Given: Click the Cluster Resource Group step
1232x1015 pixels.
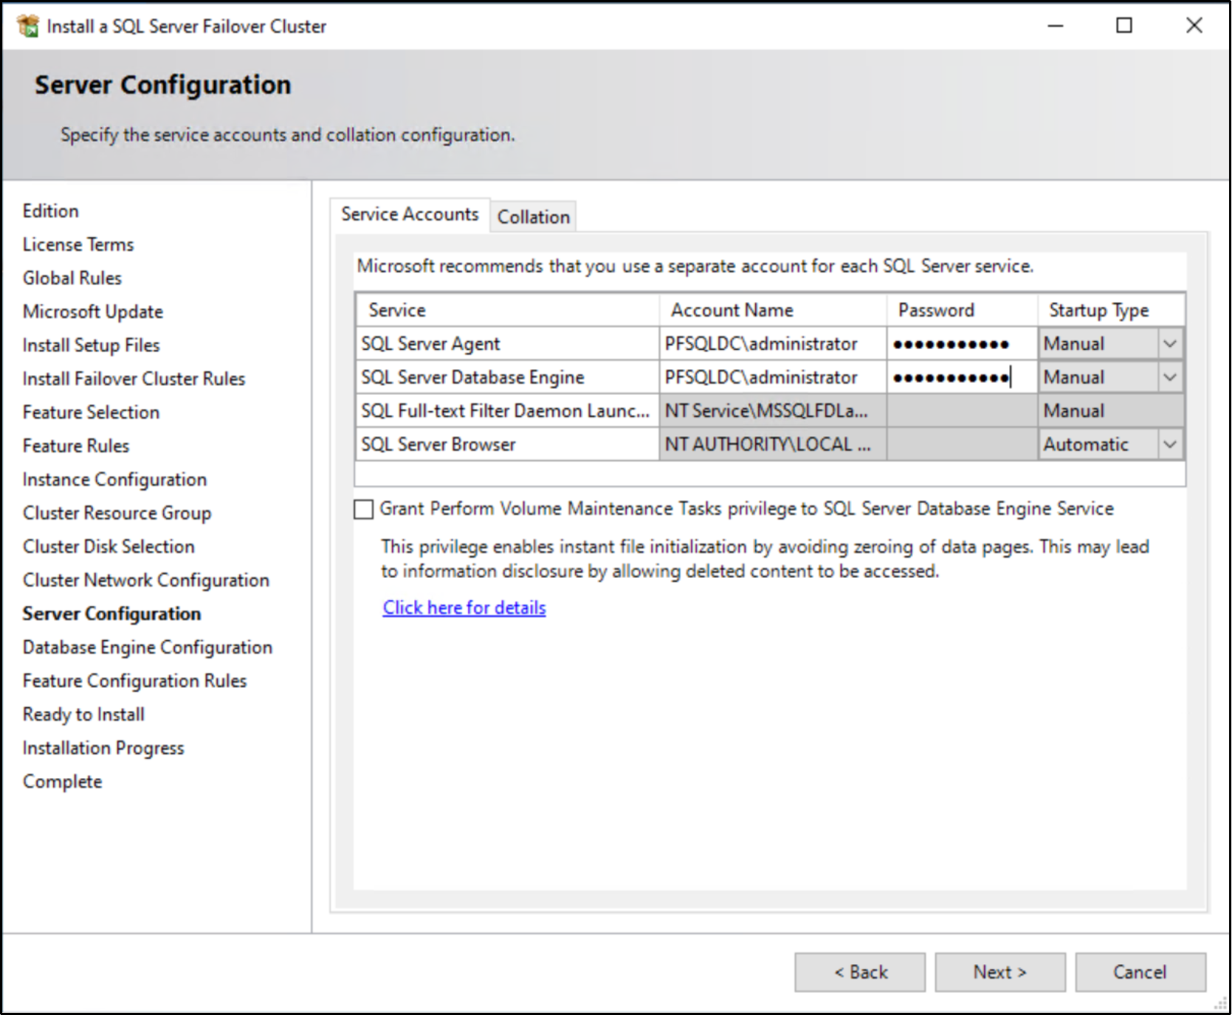Looking at the screenshot, I should [117, 513].
